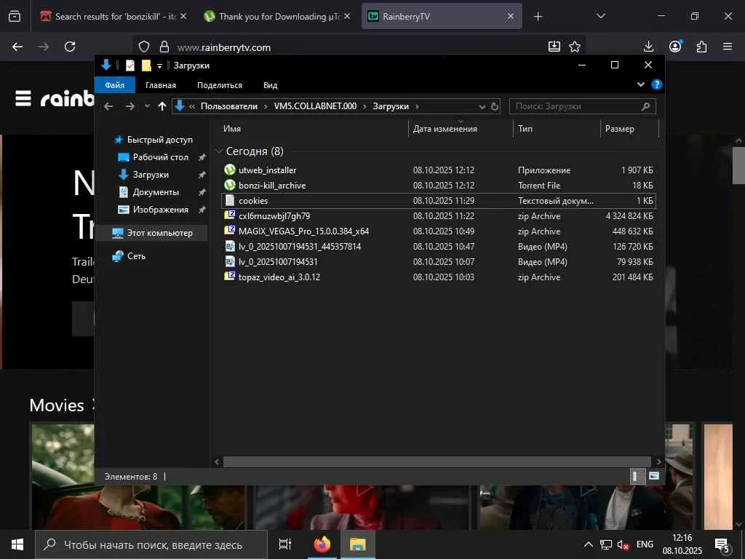Image resolution: width=745 pixels, height=559 pixels.
Task: Go up one folder level in Explorer
Action: coord(162,106)
